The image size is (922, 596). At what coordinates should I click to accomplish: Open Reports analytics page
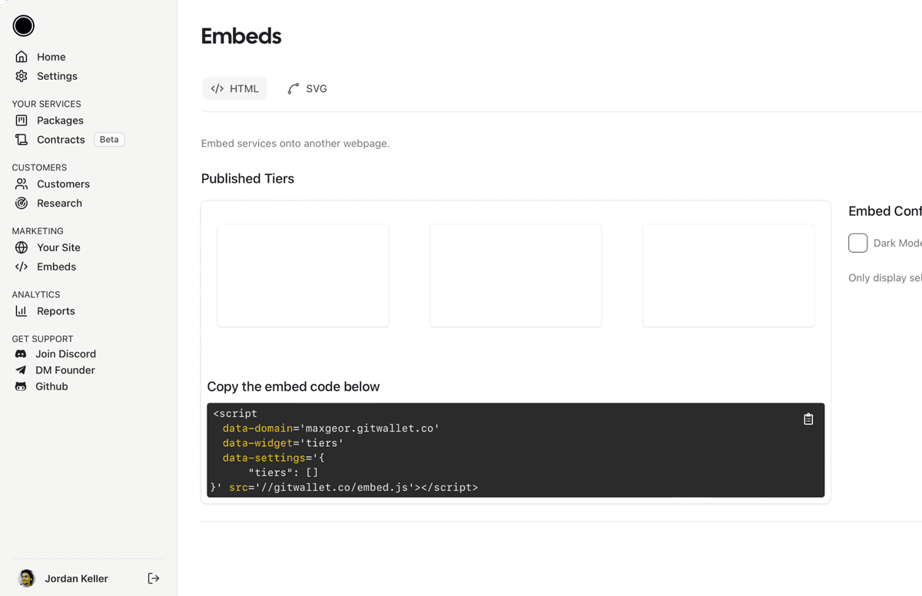tap(55, 311)
